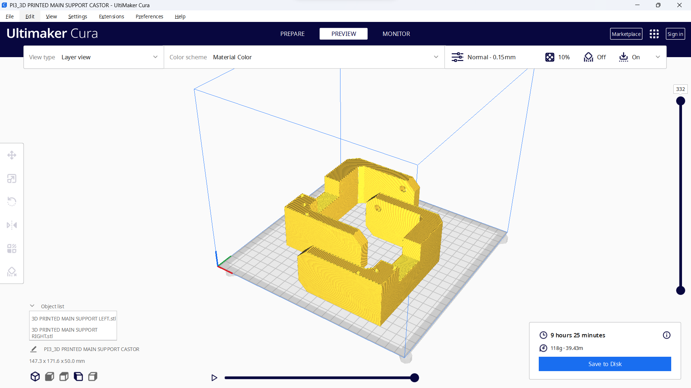Open the Marketplace button

pos(626,34)
